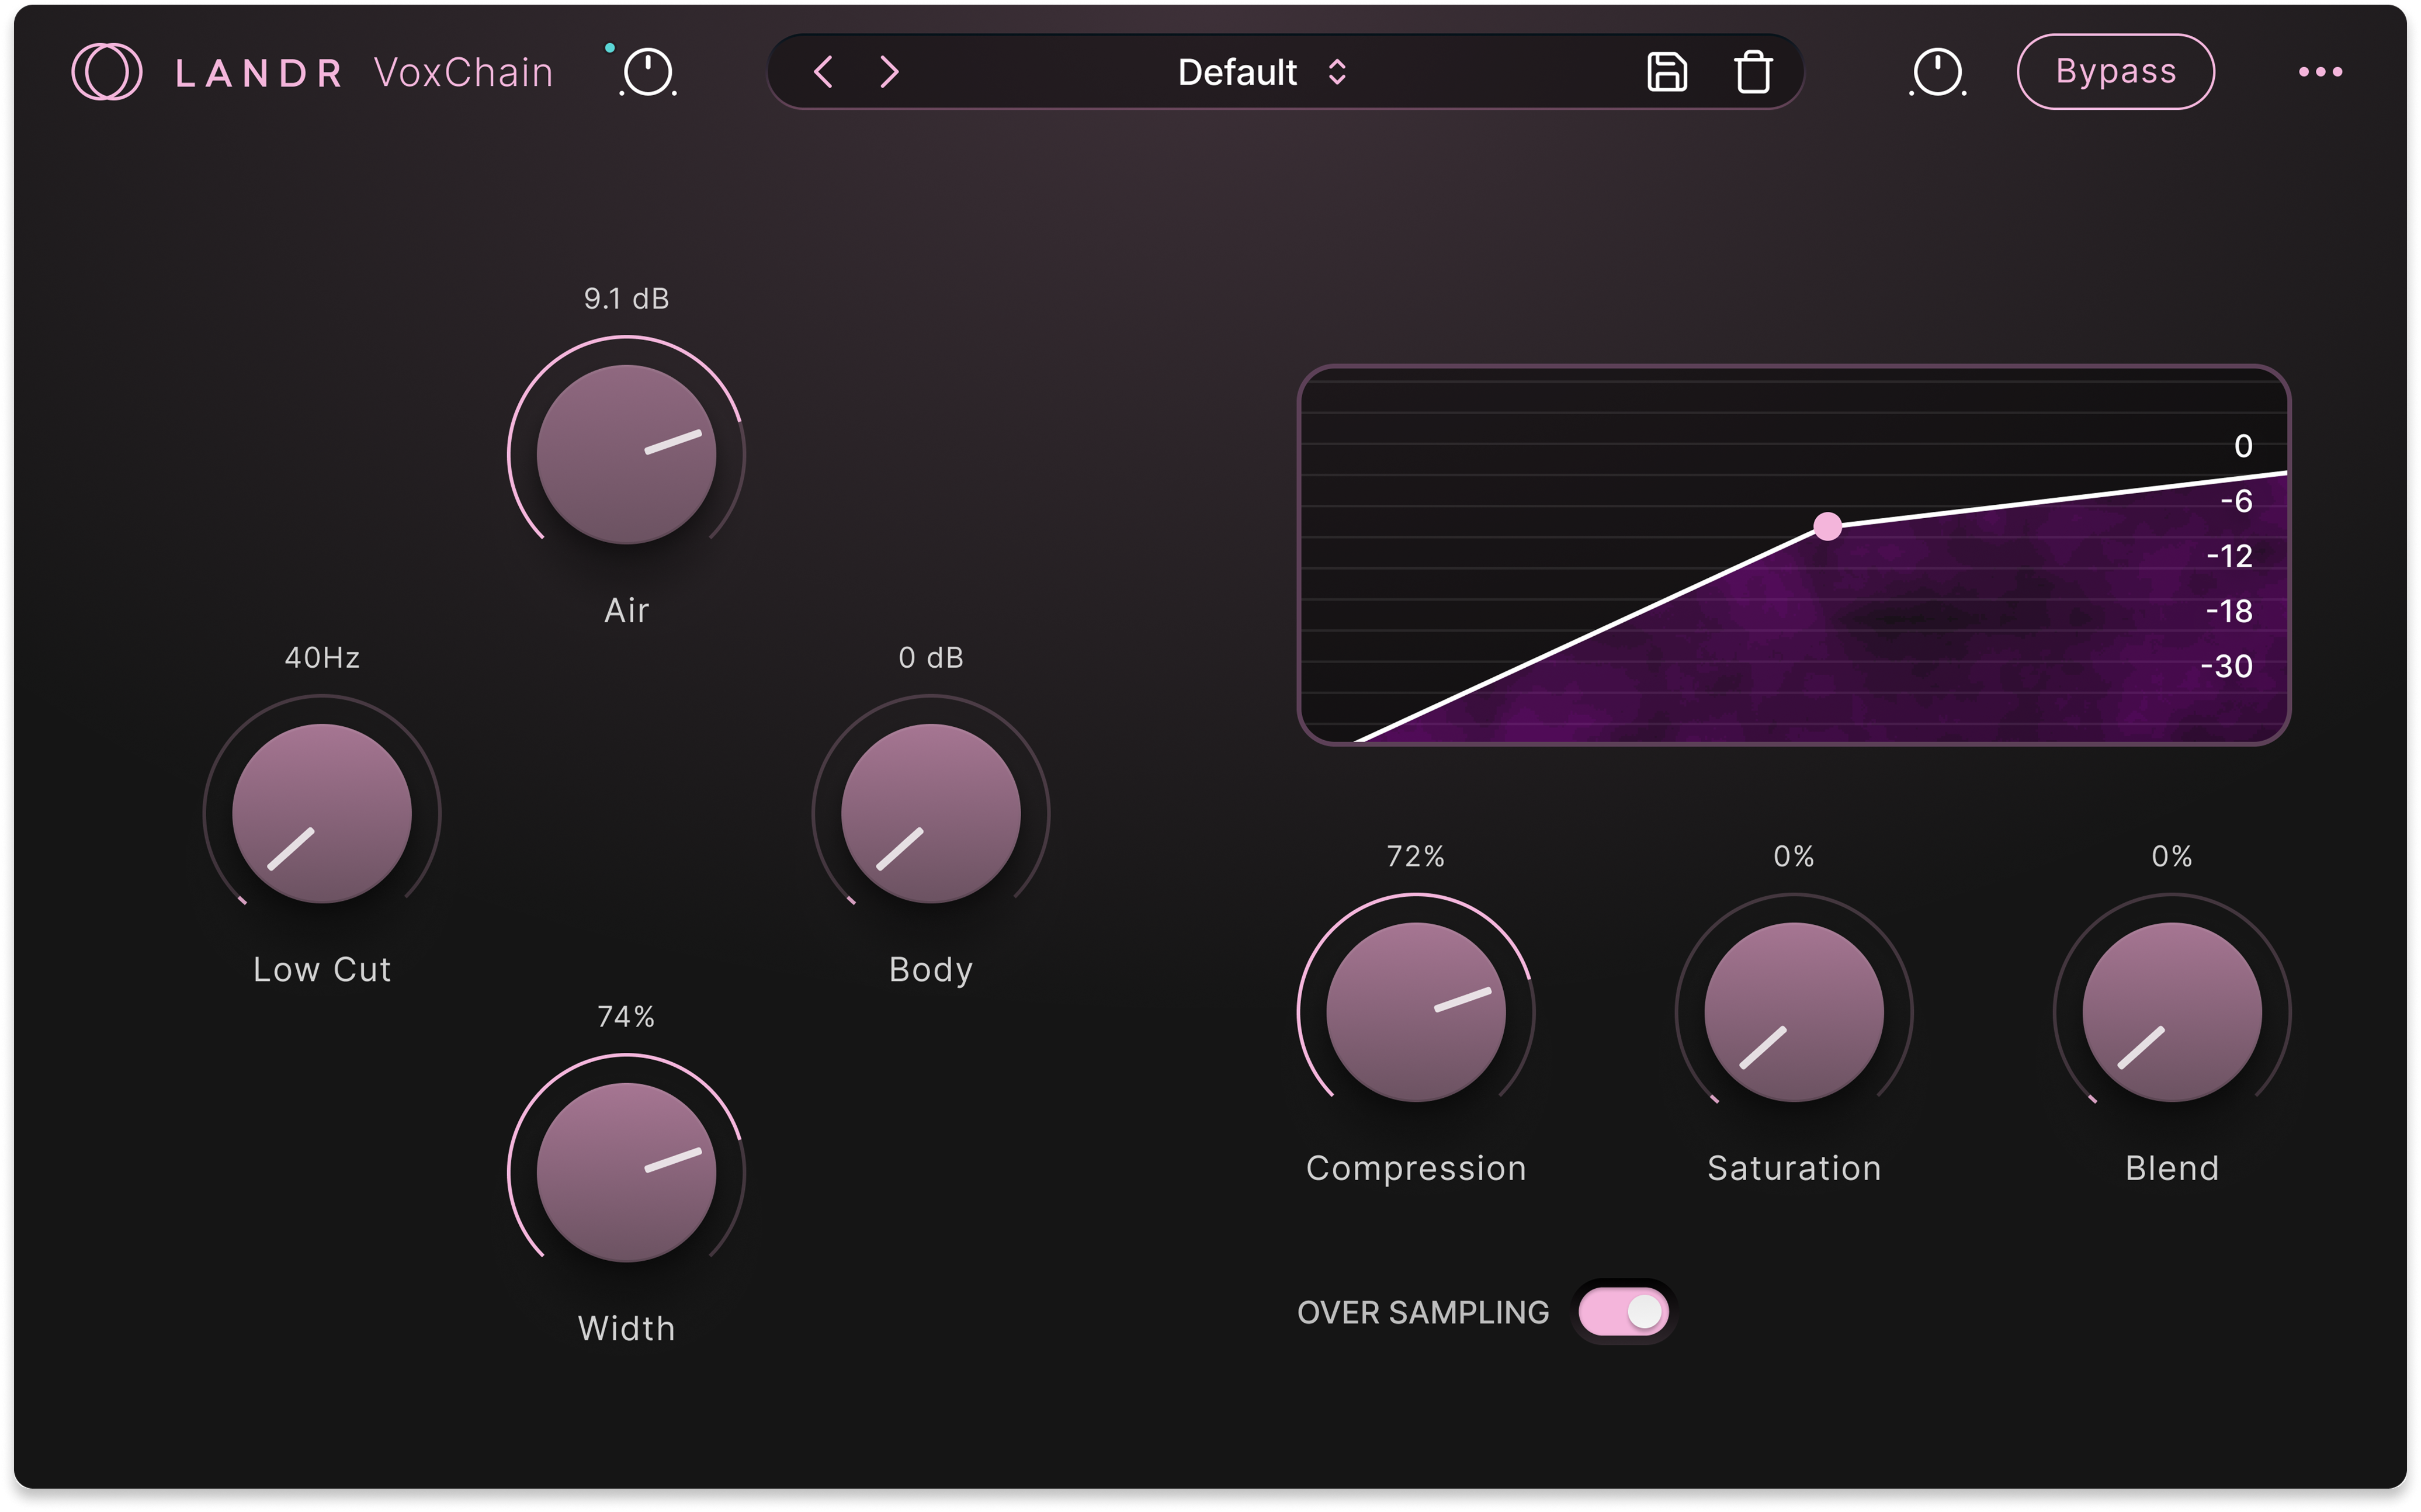Go to the previous preset arrow
The image size is (2421, 1512).
pos(823,72)
